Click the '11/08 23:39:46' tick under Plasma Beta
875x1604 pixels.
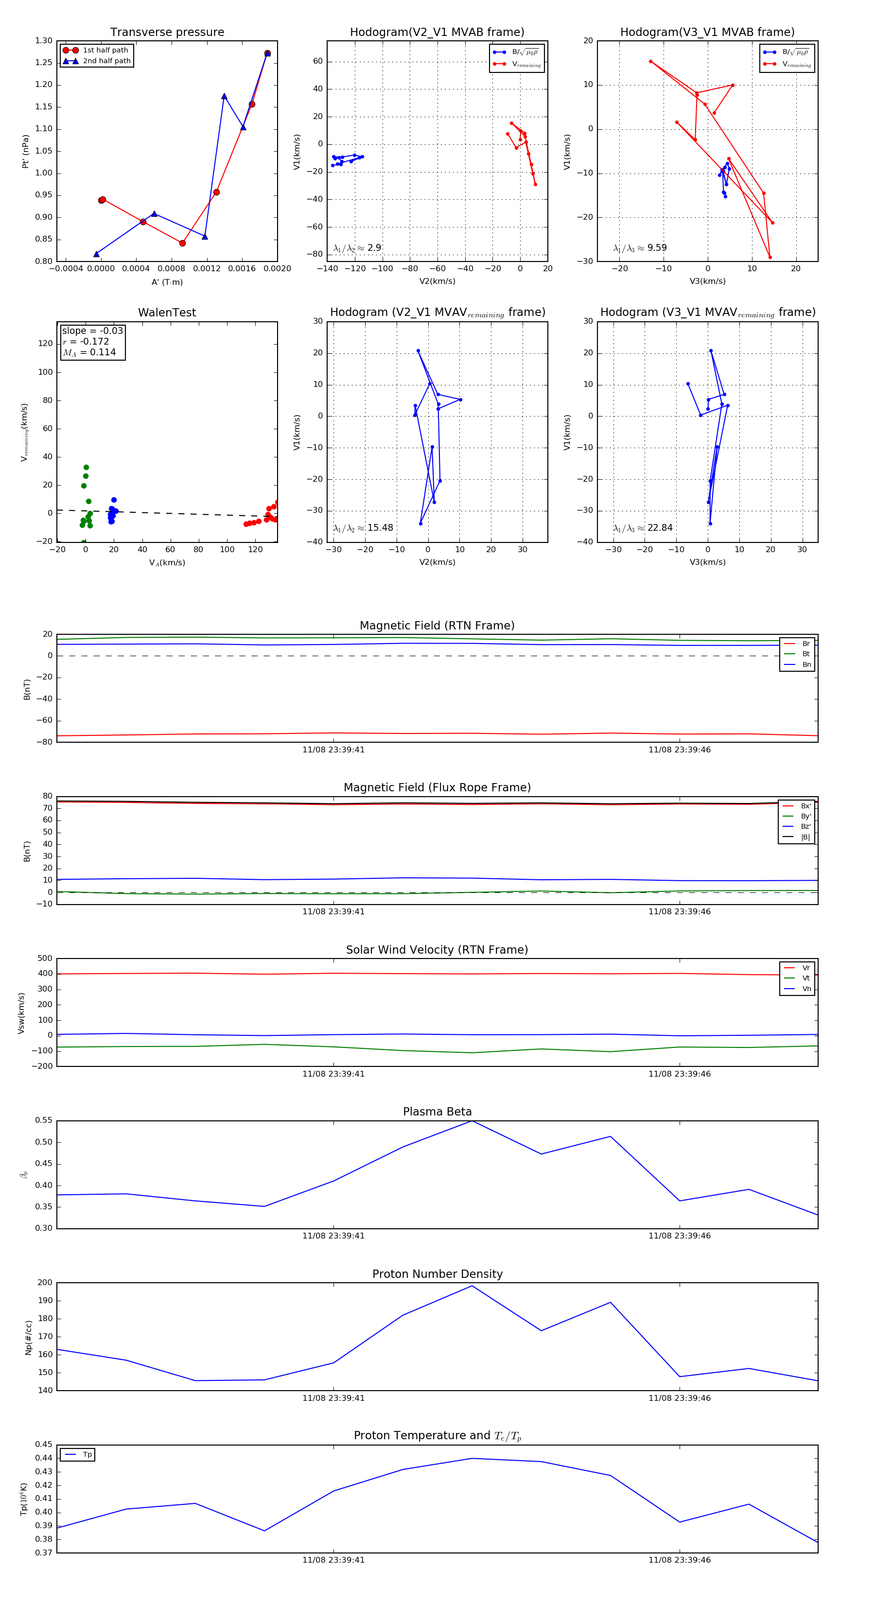click(x=680, y=1236)
